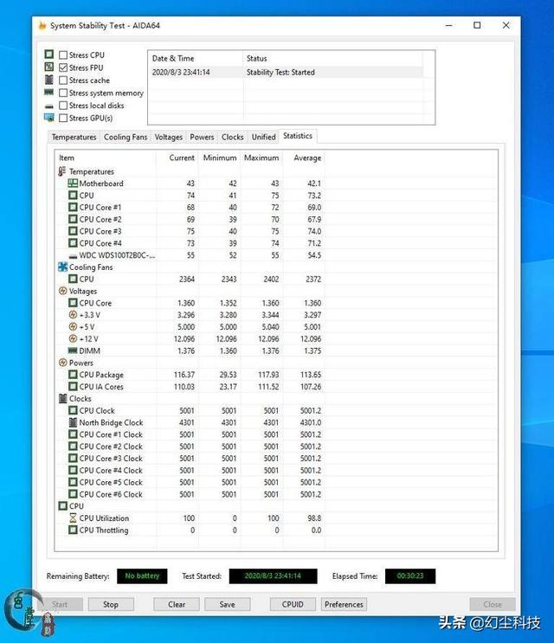The image size is (554, 643).
Task: Switch to the Temperatures tab
Action: [74, 137]
